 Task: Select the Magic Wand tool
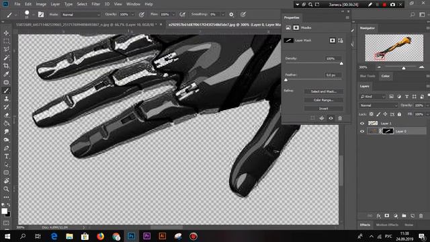6,58
